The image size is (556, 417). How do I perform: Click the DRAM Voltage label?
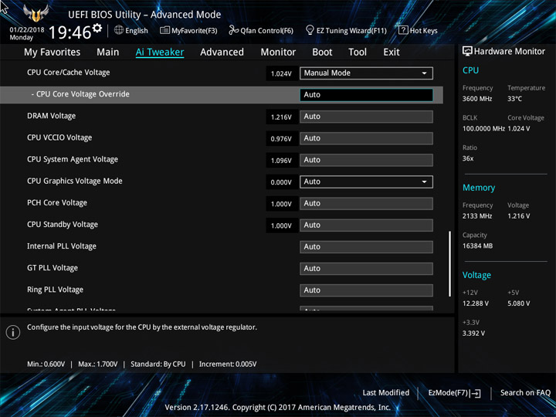52,116
